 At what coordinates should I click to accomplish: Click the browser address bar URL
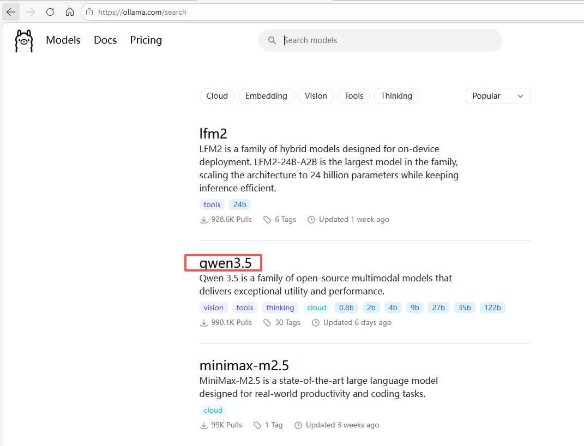point(142,12)
